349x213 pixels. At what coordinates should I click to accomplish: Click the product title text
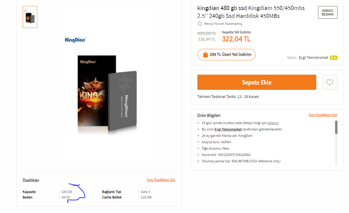[251, 12]
